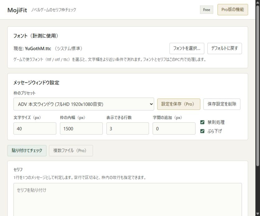Switch to 貼り付けてチェック tab
This screenshot has height=216, width=260.
27,151
